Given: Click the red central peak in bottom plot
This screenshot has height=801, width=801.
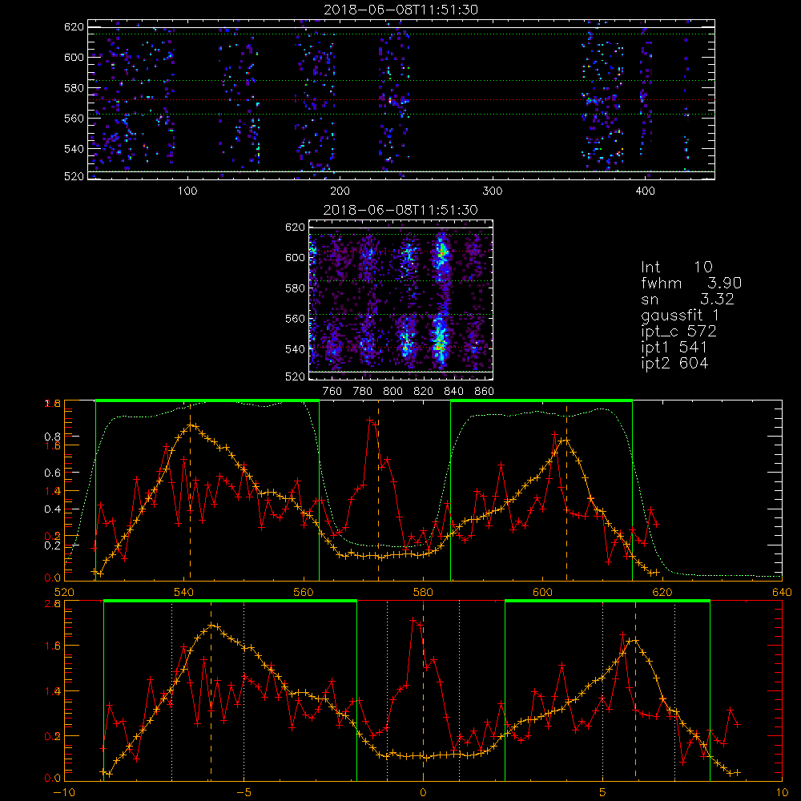Looking at the screenshot, I should pyautogui.click(x=415, y=622).
